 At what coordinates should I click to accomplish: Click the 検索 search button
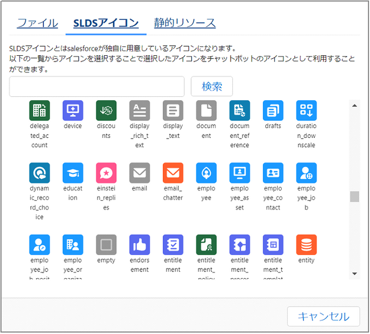coord(212,87)
